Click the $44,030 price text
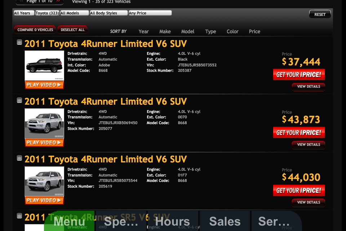This screenshot has height=231, width=346. coord(301,177)
